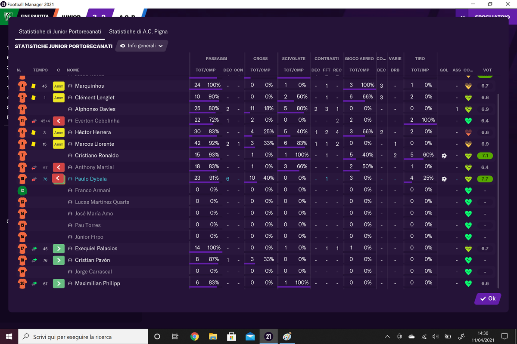Open Spogliatoio button behind the dialog

point(492,16)
